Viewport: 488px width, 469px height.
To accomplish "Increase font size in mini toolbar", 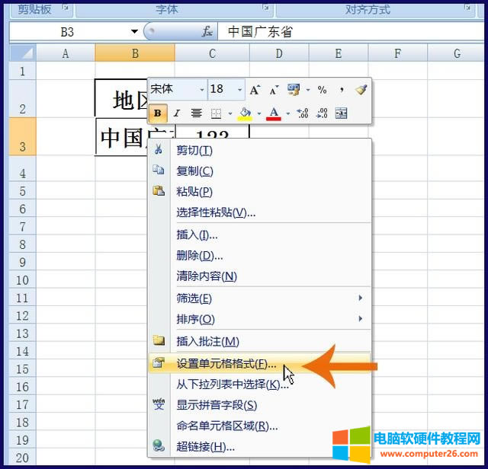I will (255, 90).
